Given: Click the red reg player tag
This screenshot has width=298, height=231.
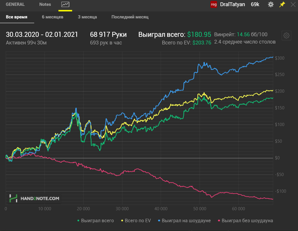Looking at the screenshot, I should pos(214,4).
